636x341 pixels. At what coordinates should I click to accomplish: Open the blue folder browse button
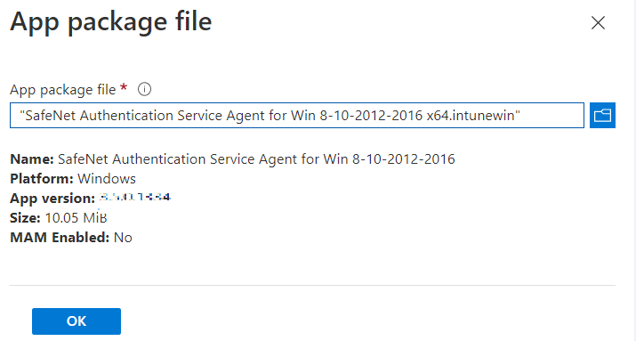point(602,115)
